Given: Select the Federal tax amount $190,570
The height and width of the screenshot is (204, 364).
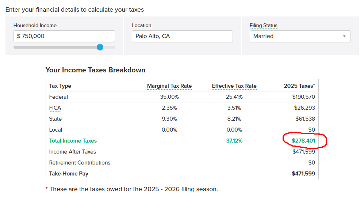Looking at the screenshot, I should 303,97.
